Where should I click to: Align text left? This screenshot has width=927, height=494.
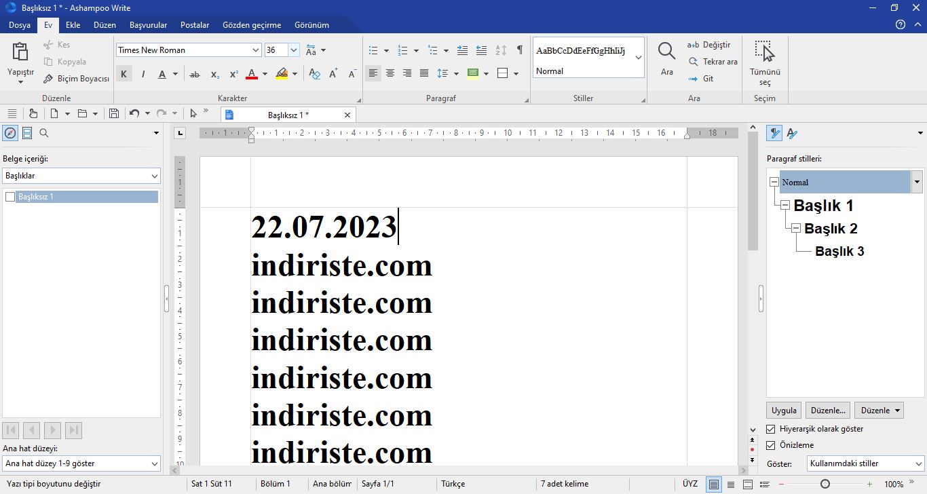pos(373,73)
